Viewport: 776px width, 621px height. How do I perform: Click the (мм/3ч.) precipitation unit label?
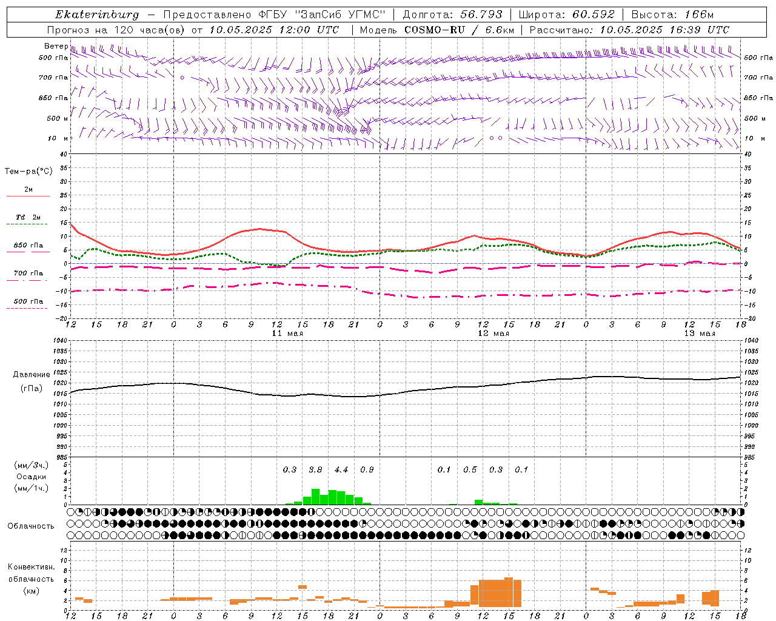point(32,466)
